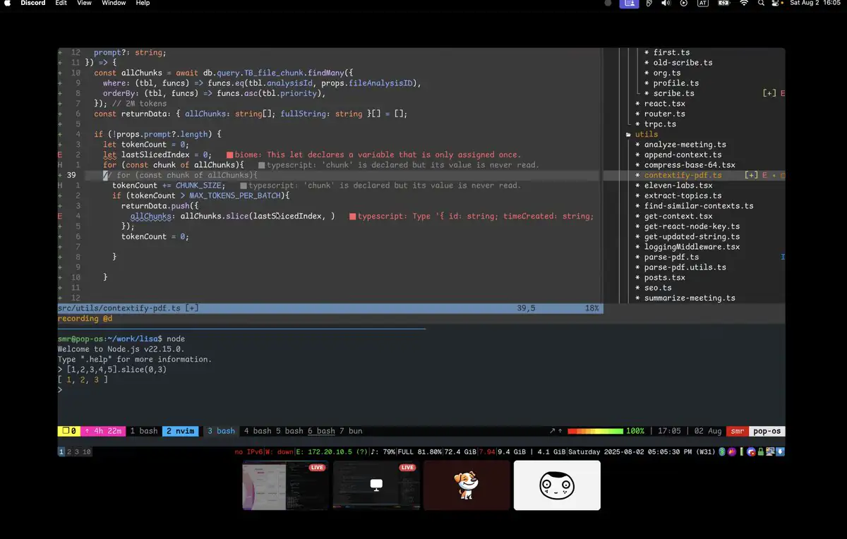847x539 pixels.
Task: Open the volume control from the menu bar
Action: 664,4
